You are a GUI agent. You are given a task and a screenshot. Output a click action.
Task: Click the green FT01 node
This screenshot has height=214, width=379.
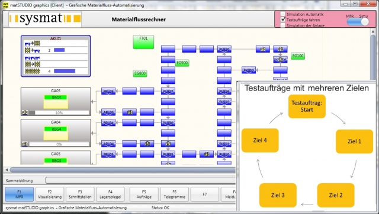tap(143, 42)
